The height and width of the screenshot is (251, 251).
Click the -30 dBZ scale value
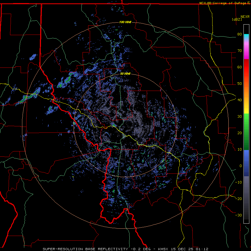(x=238, y=215)
